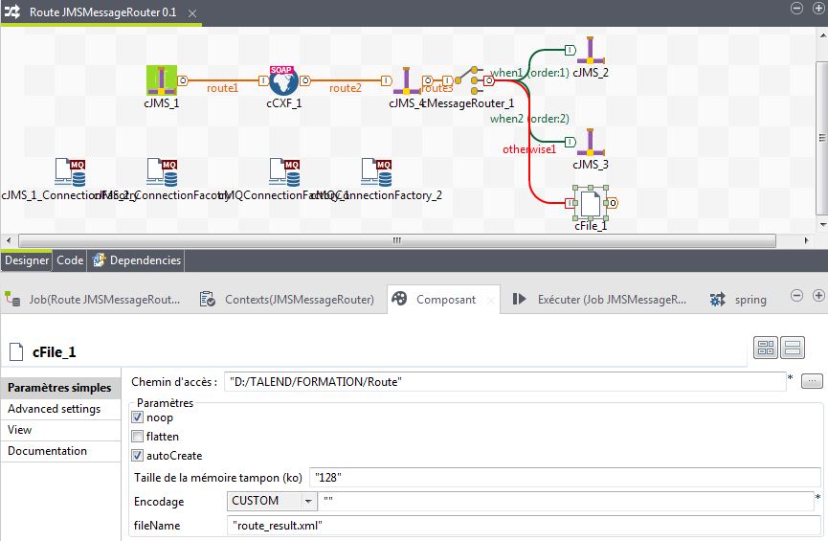Select the cJMS_3 component icon
This screenshot has height=541, width=828.
pyautogui.click(x=591, y=142)
